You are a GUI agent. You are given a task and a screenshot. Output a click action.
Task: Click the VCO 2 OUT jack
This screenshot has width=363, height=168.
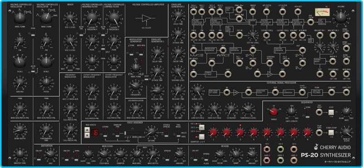point(220,12)
